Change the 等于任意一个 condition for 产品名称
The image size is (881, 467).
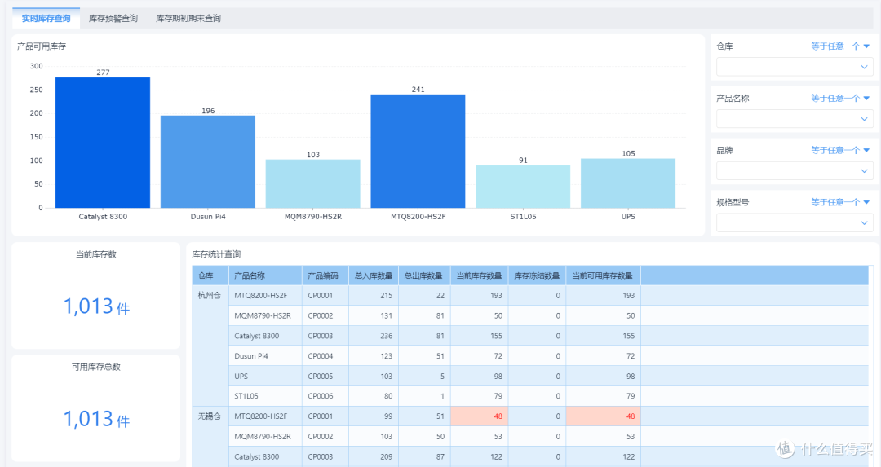(840, 99)
